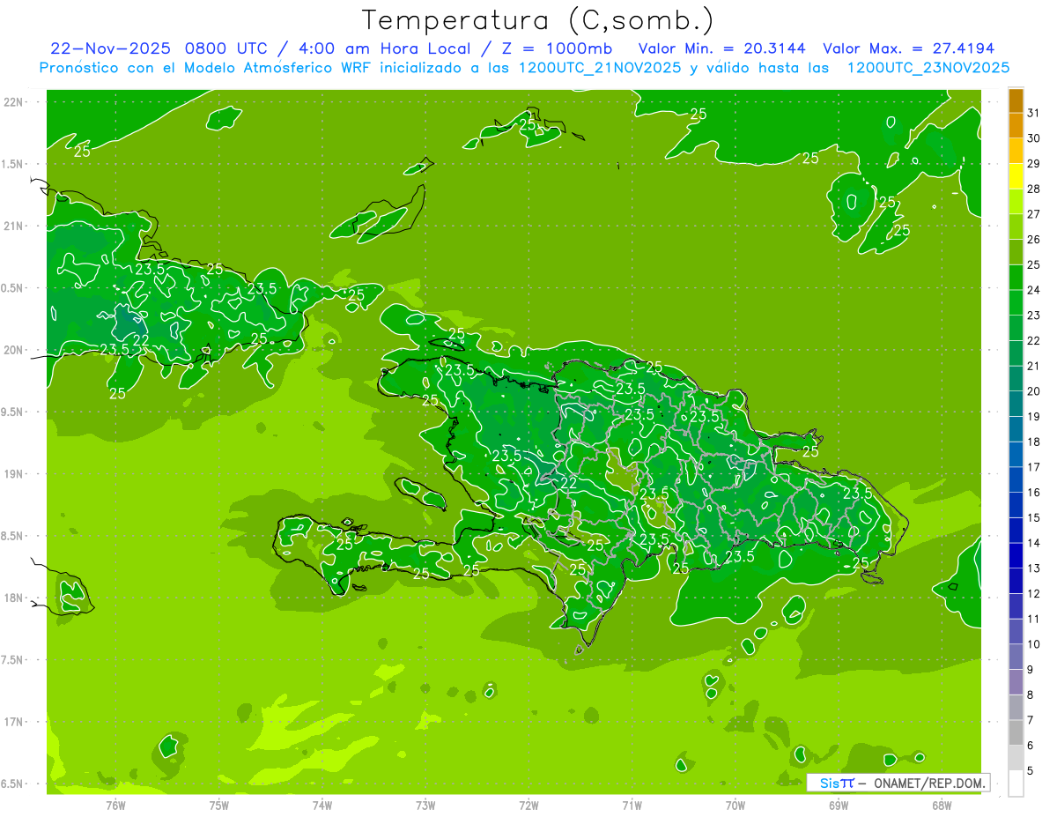
Task: Click the "12" value on the color scale
Action: coord(1034,593)
